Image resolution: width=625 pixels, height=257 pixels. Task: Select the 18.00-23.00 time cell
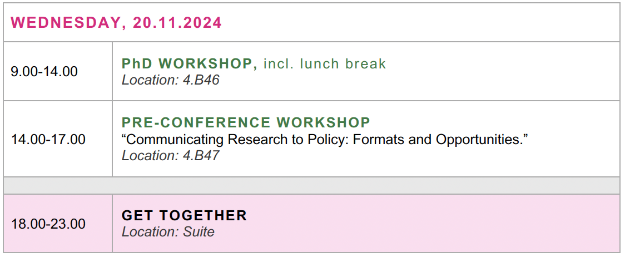point(48,224)
